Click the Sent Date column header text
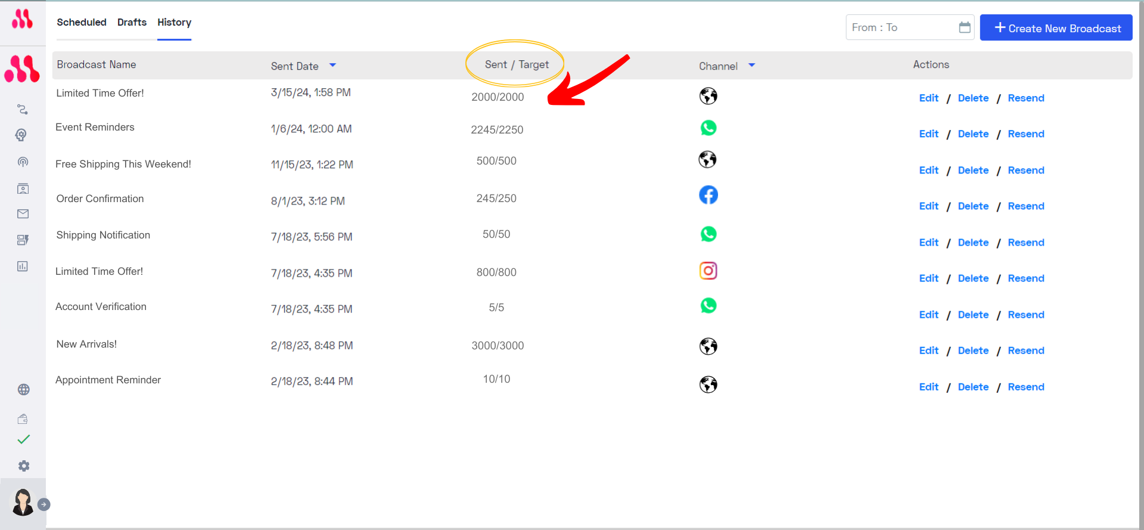1144x530 pixels. pyautogui.click(x=294, y=66)
